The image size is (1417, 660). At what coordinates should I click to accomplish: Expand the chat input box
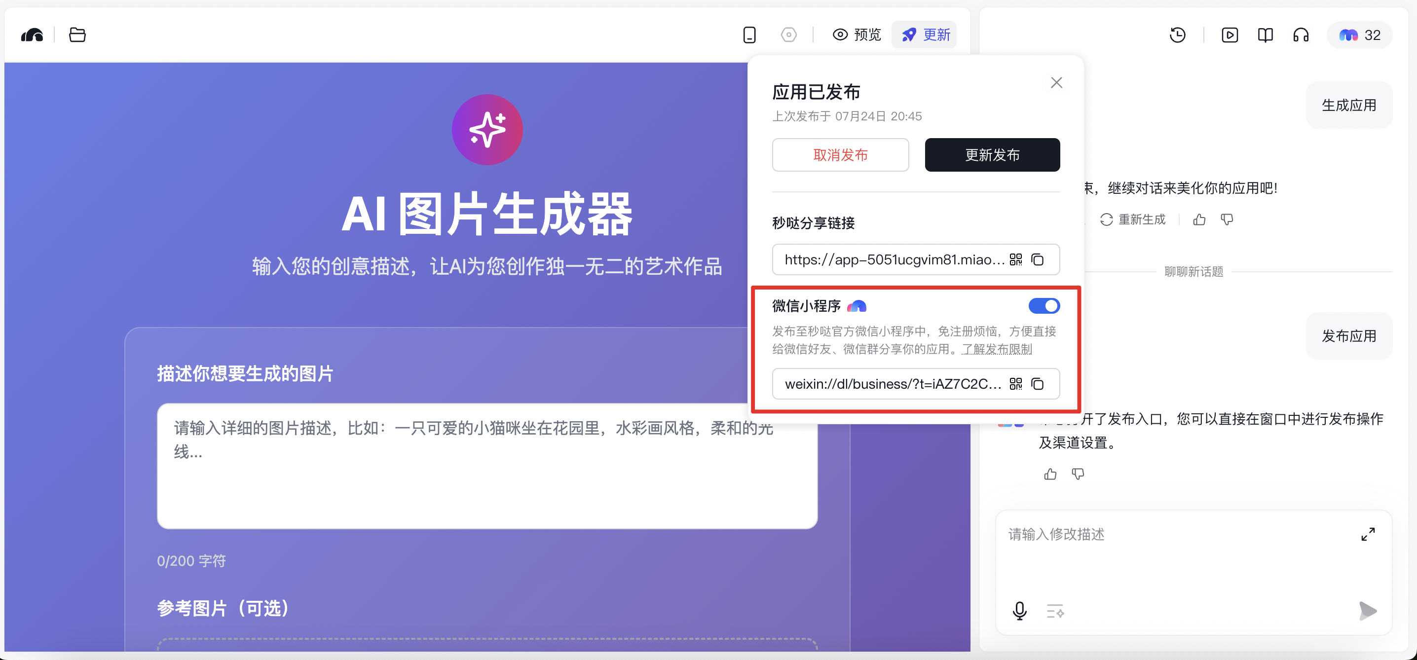1368,534
